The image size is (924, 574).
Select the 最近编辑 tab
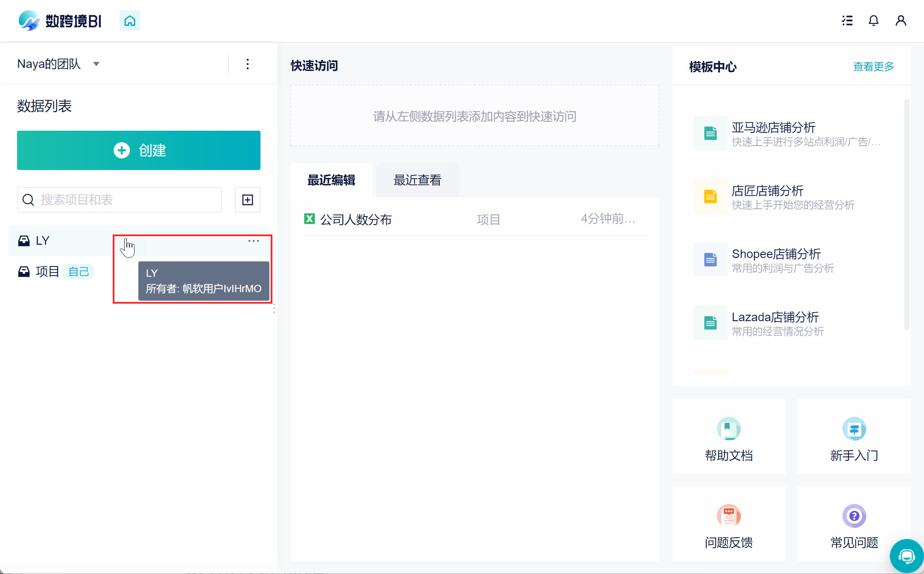[x=331, y=180]
